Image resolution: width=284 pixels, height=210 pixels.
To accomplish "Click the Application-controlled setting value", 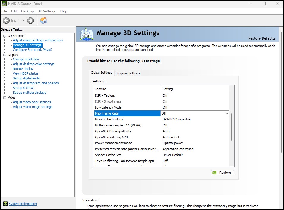I will (178, 149).
